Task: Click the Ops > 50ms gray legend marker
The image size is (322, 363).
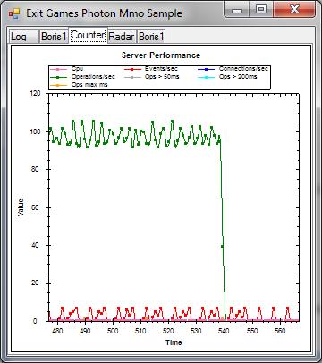Action: tap(133, 77)
